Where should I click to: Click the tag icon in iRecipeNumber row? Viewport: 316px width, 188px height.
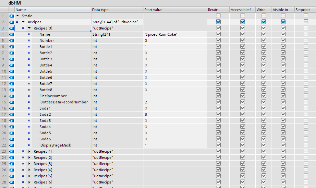[11, 96]
